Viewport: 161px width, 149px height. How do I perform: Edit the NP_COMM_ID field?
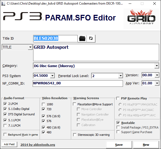coord(78,84)
